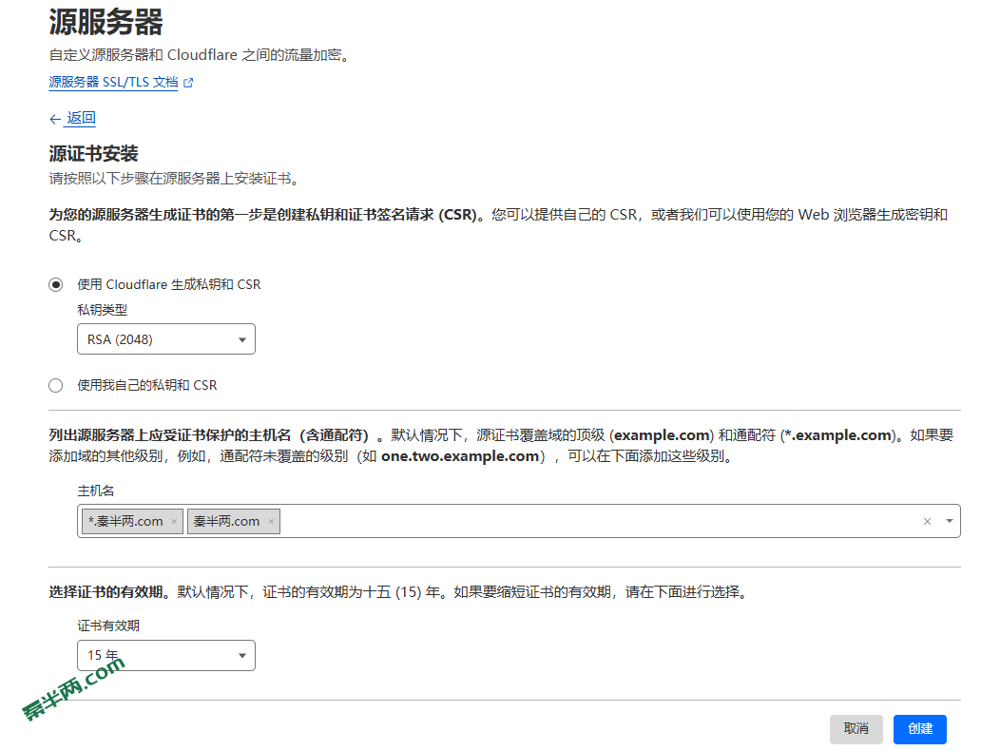Screen dimensions: 1000x751
Task: Open the external link icon beside SSL/TLS 文档
Action: point(188,83)
